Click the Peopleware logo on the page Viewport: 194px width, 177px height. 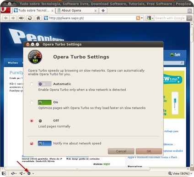coord(37,36)
